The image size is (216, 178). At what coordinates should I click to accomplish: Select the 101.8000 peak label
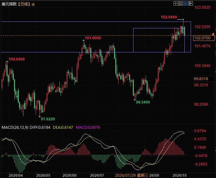(93, 38)
